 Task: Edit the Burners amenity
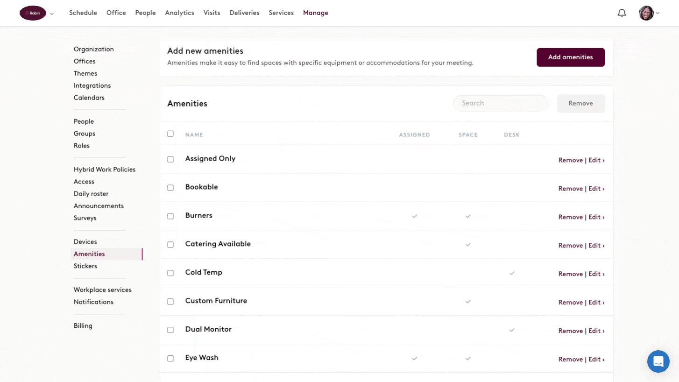pyautogui.click(x=596, y=217)
